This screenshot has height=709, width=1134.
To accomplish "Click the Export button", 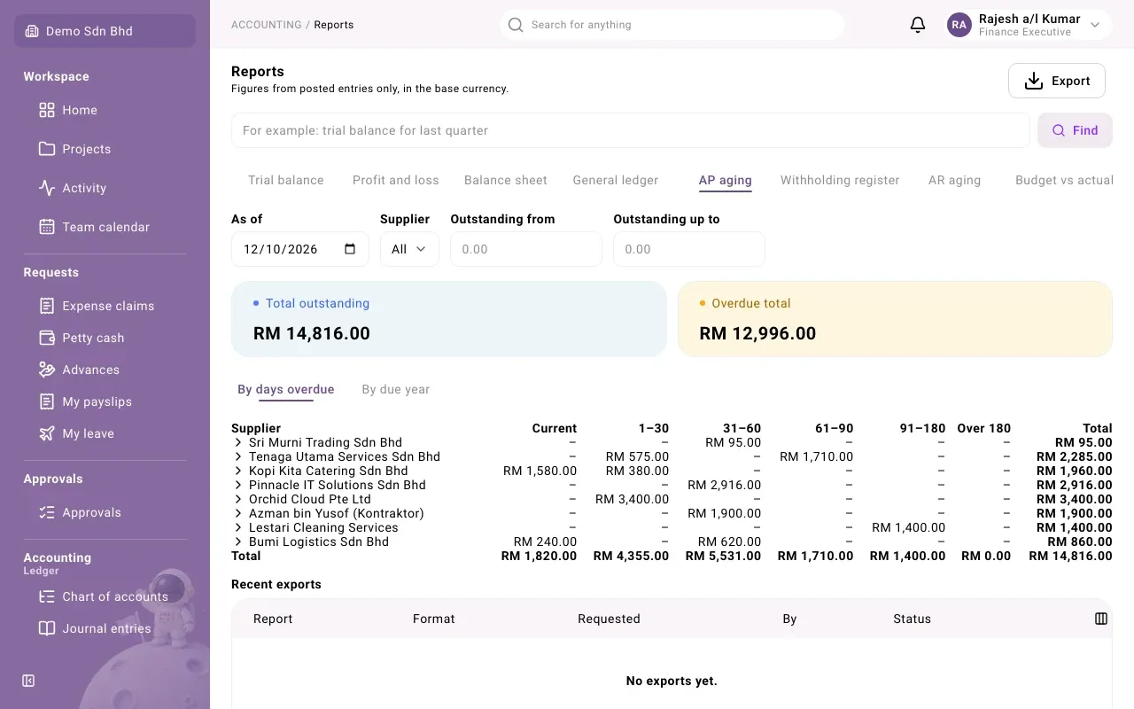I will pos(1057,81).
